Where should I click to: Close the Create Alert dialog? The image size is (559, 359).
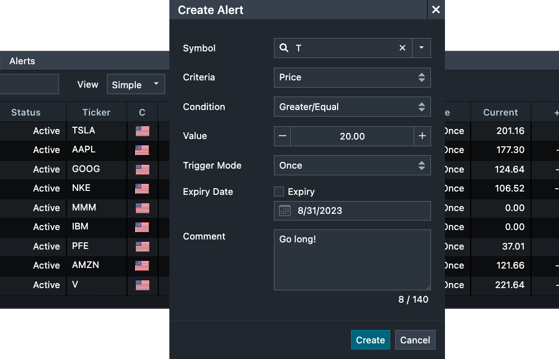click(436, 9)
